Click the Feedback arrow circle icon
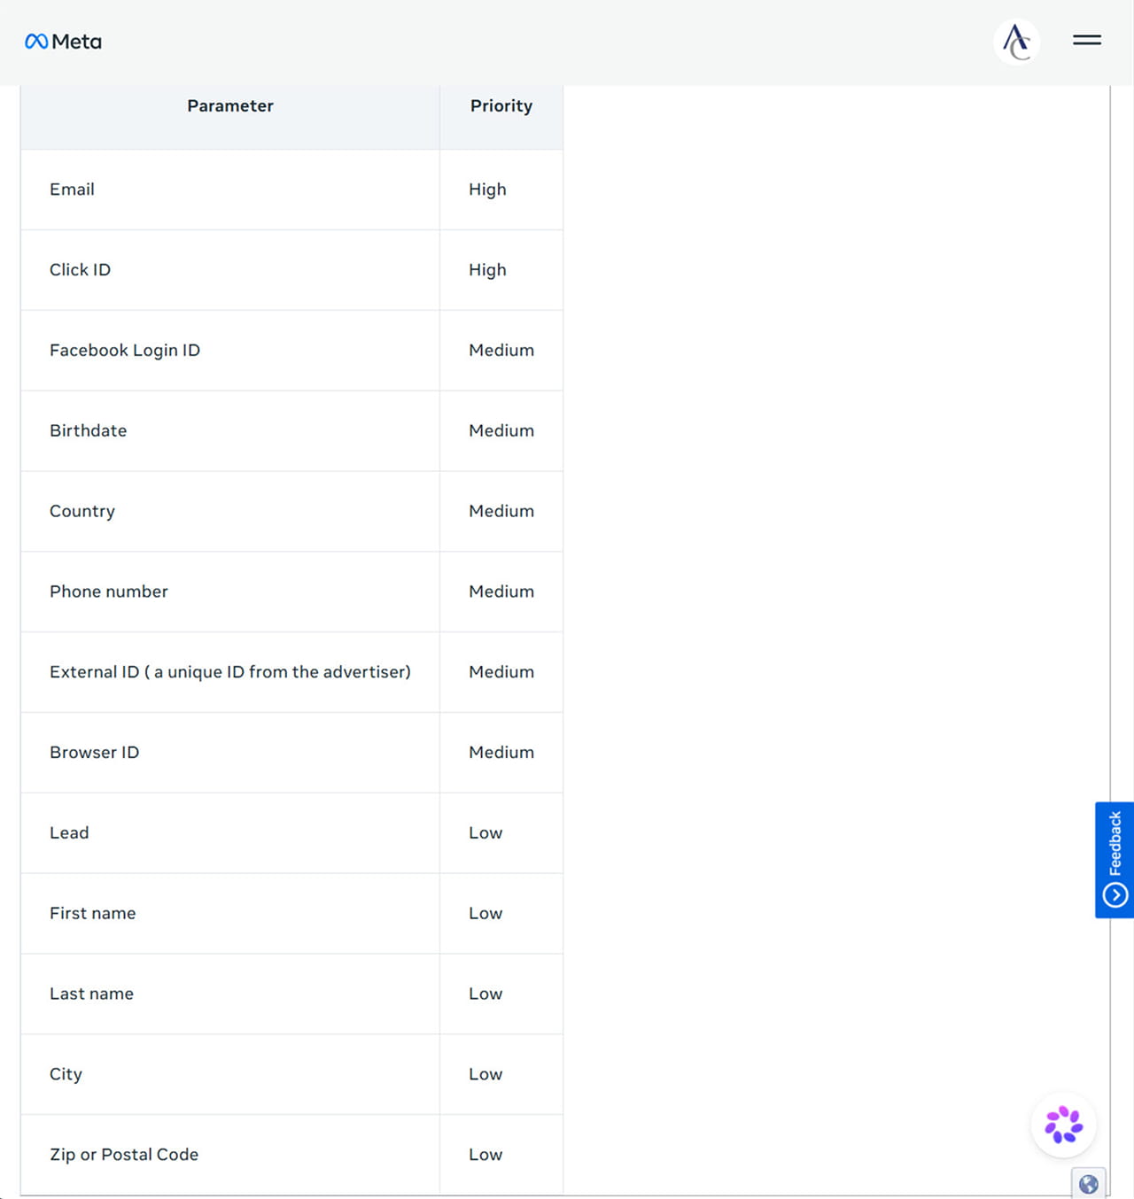Screen dimensions: 1134x1199 [1115, 895]
